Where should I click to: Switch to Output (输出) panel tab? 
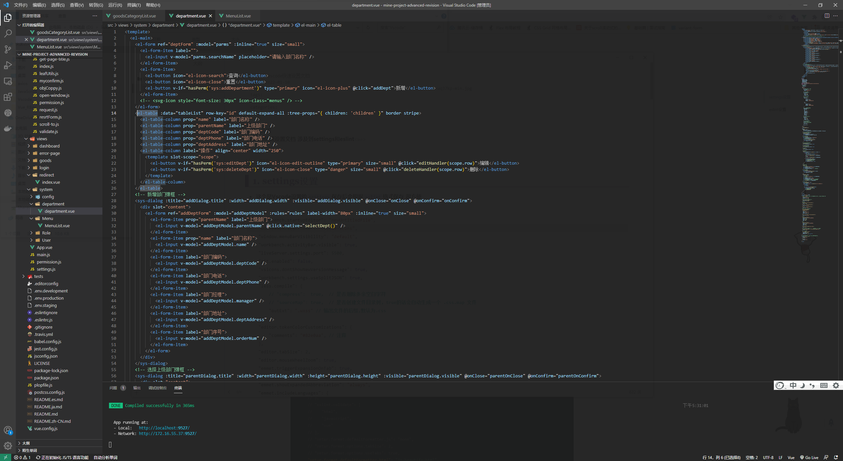[x=137, y=388]
